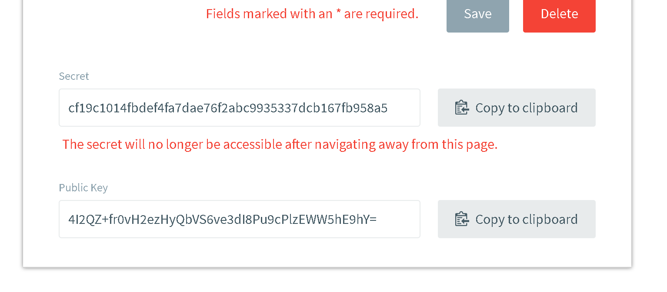Click the equals sign ending the Public Key
This screenshot has width=667, height=292.
373,220
